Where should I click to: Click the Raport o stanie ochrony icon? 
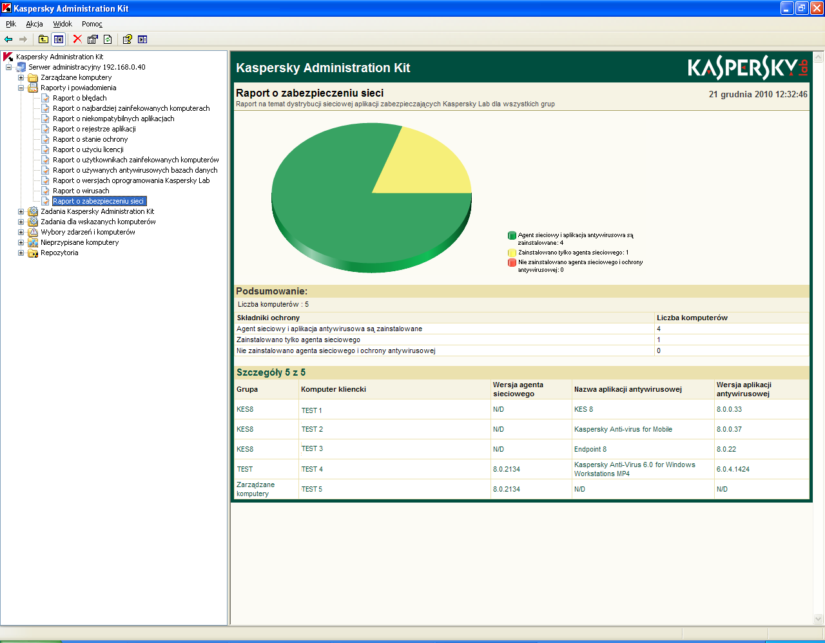(x=45, y=139)
